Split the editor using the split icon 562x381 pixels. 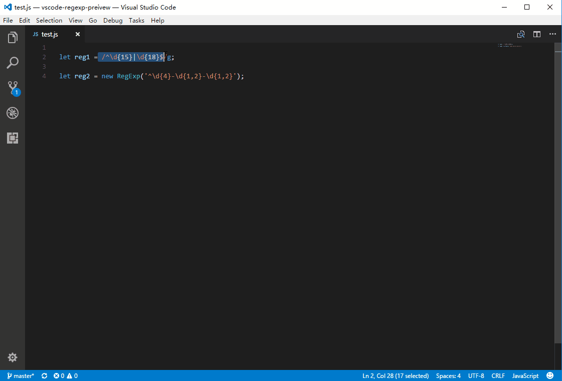[537, 34]
